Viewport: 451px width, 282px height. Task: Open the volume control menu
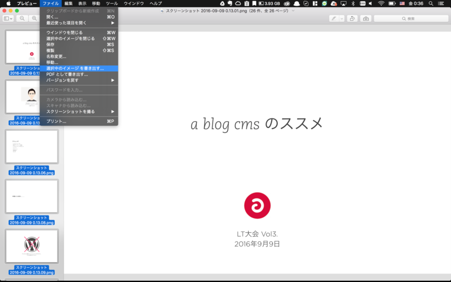[370, 3]
